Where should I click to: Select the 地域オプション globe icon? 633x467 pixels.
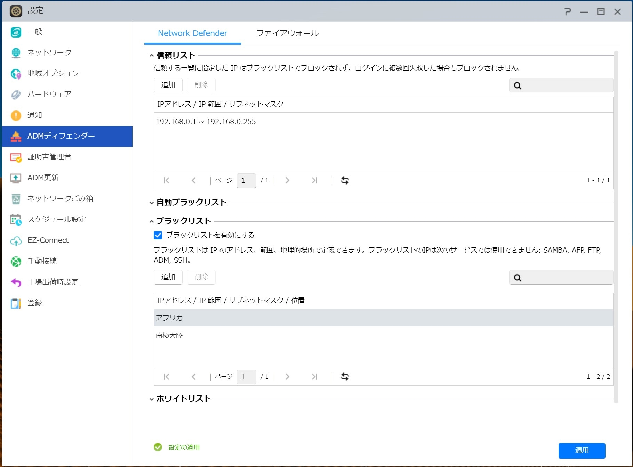[x=16, y=74]
